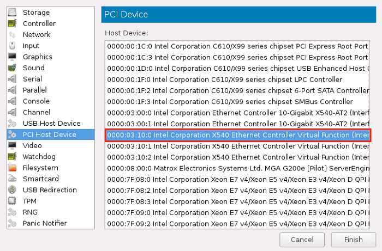Viewport: 382px width, 251px height.
Task: Select 0000:03:00:0 10-Gigabit X540-AT2 controller
Action: [237, 113]
